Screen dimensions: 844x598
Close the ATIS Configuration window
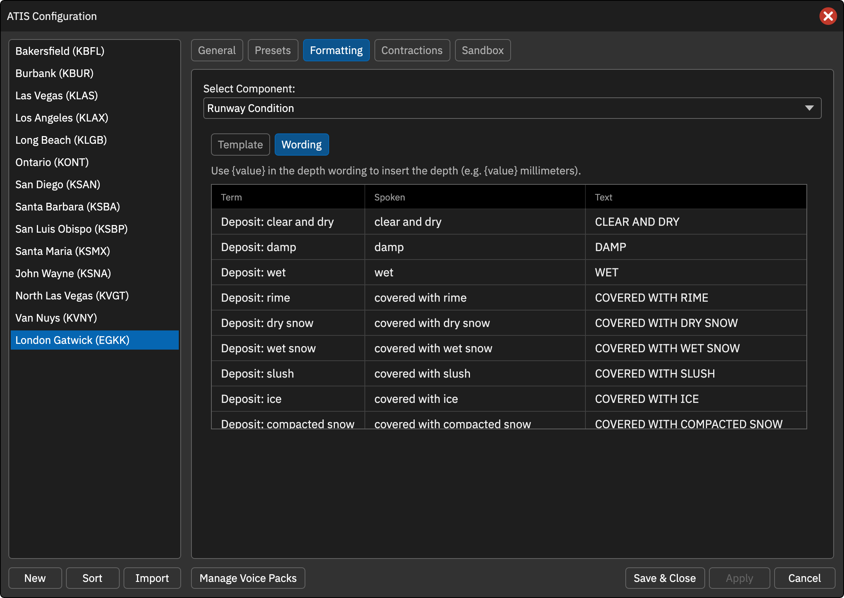click(828, 16)
